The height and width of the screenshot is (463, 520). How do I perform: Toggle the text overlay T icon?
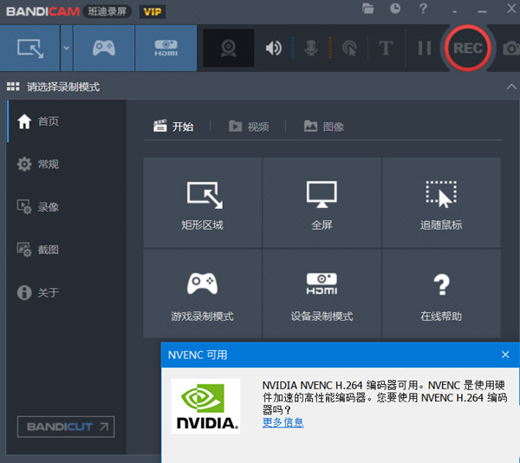[x=386, y=49]
